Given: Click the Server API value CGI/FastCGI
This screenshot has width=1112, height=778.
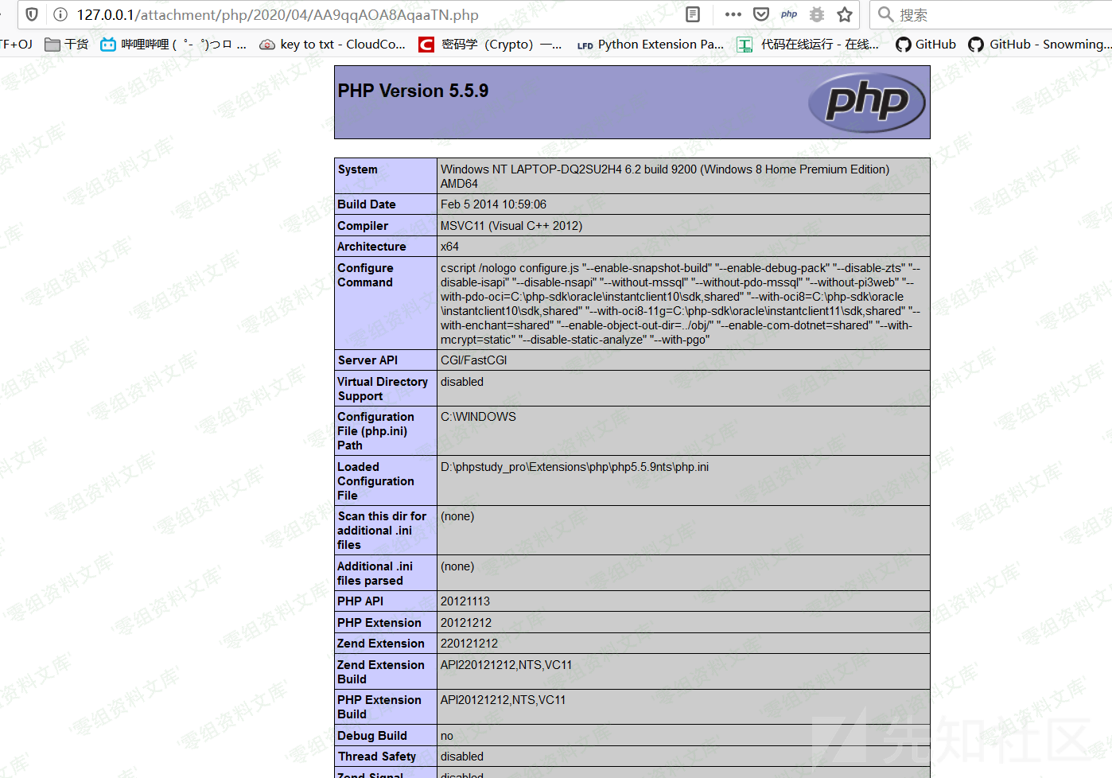Looking at the screenshot, I should 474,360.
